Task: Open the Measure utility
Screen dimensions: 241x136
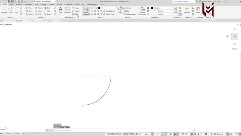Action: 187,10
